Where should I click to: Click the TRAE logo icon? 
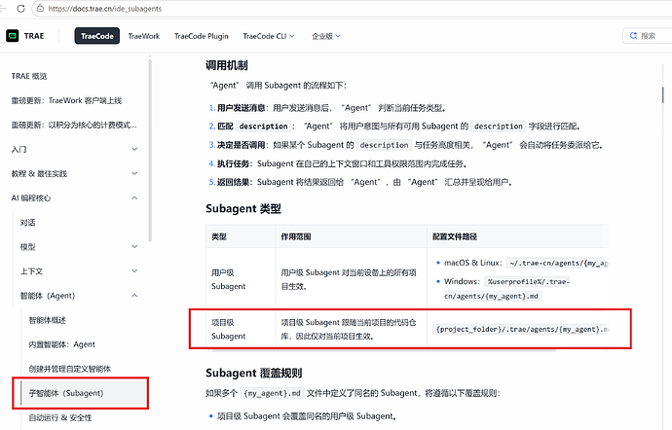pyautogui.click(x=13, y=36)
